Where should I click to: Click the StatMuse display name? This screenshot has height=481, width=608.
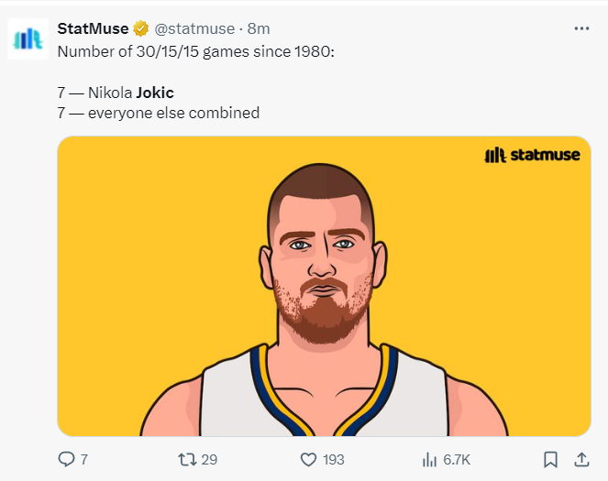point(93,28)
